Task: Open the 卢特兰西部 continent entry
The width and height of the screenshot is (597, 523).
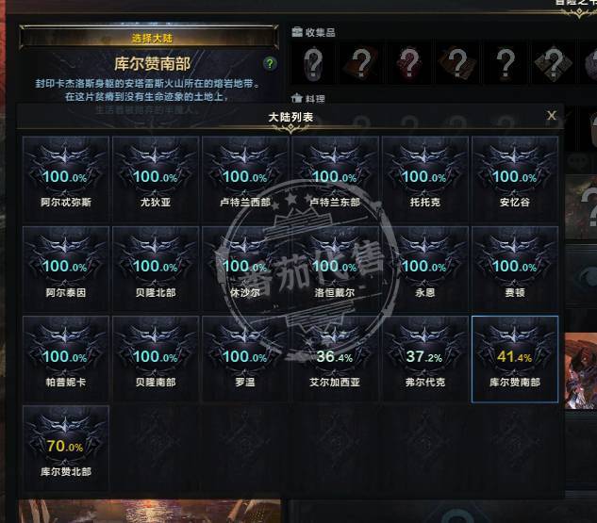Action: coord(245,178)
